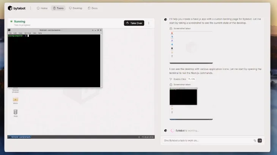Viewport: 277px width, 155px height.
Task: Click the camera icon above the desktop thumbnail
Action: (171, 28)
